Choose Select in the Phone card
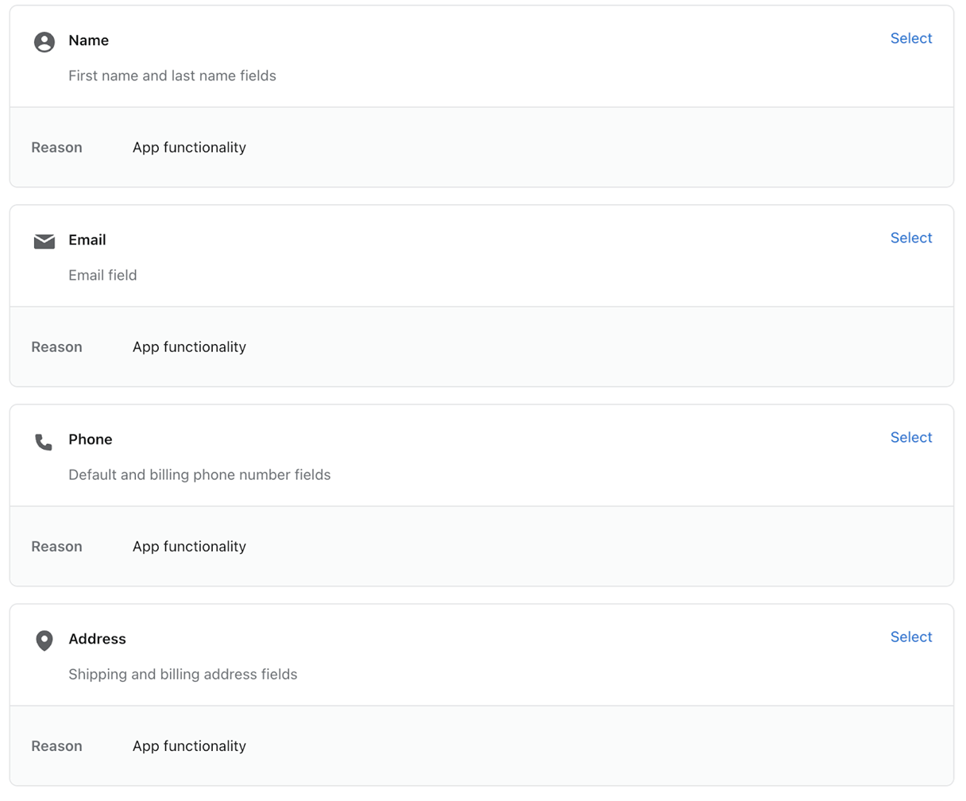The height and width of the screenshot is (801, 966). pos(910,438)
